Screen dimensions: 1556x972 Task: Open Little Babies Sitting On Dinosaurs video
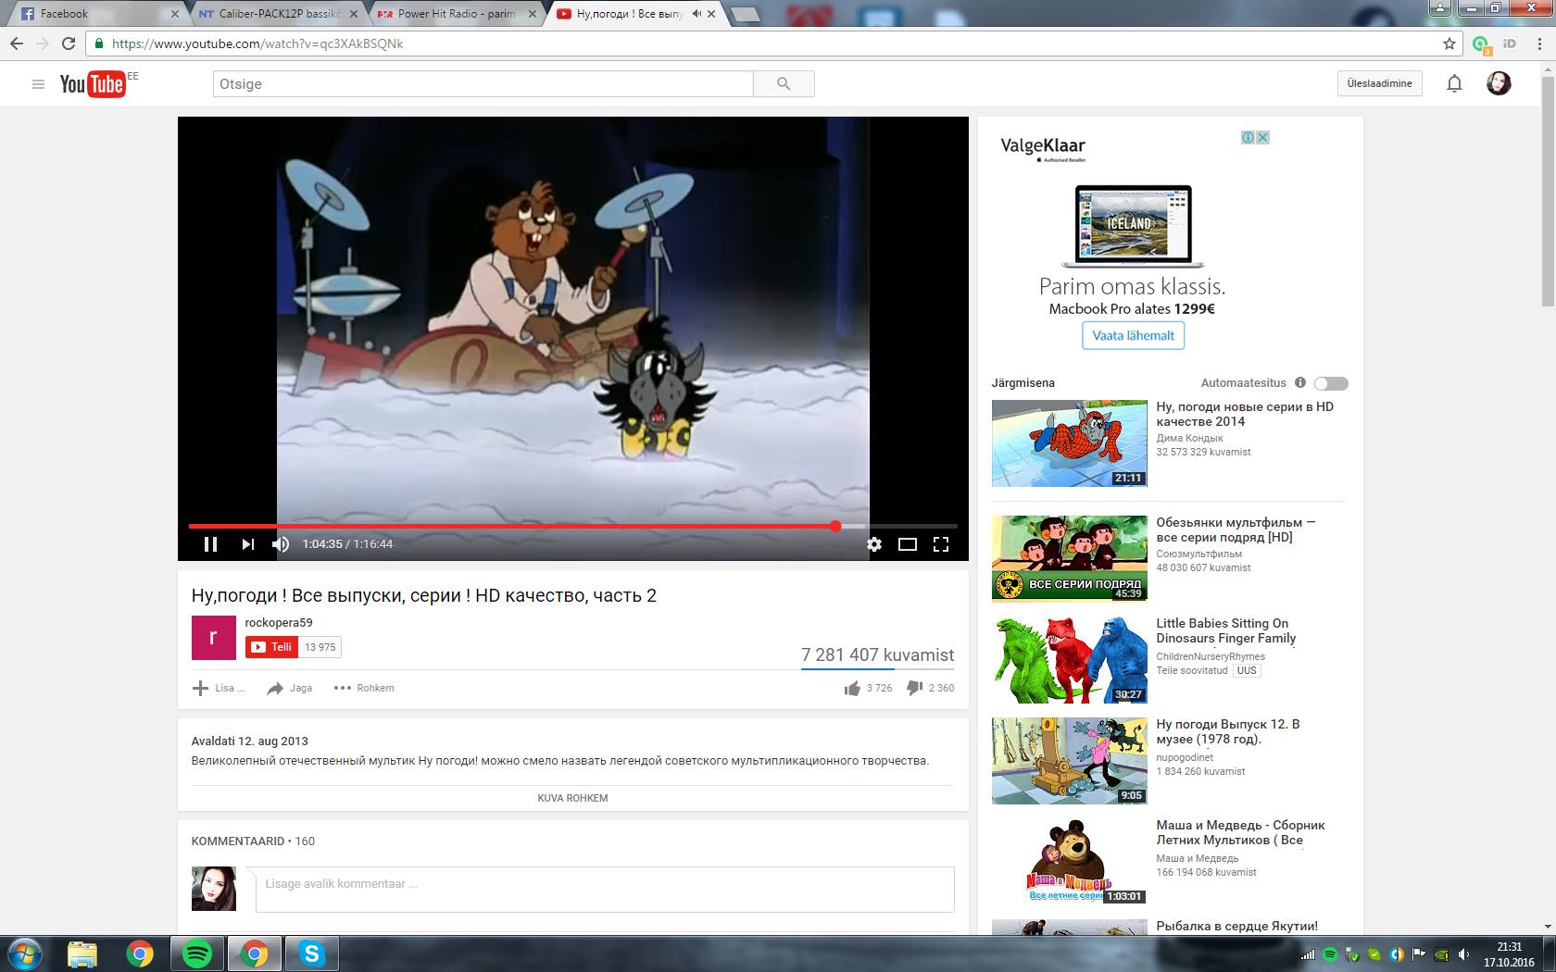point(1226,630)
